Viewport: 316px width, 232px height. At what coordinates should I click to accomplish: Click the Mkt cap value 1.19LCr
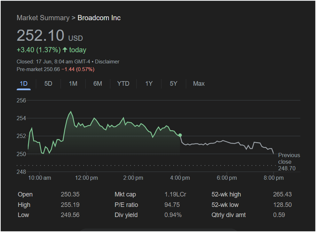point(175,194)
